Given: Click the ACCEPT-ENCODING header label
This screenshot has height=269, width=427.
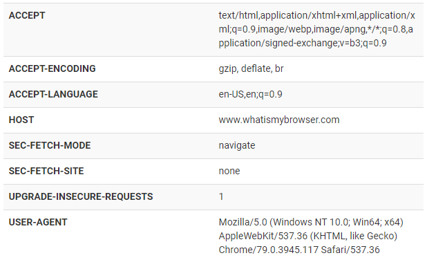Looking at the screenshot, I should [52, 68].
